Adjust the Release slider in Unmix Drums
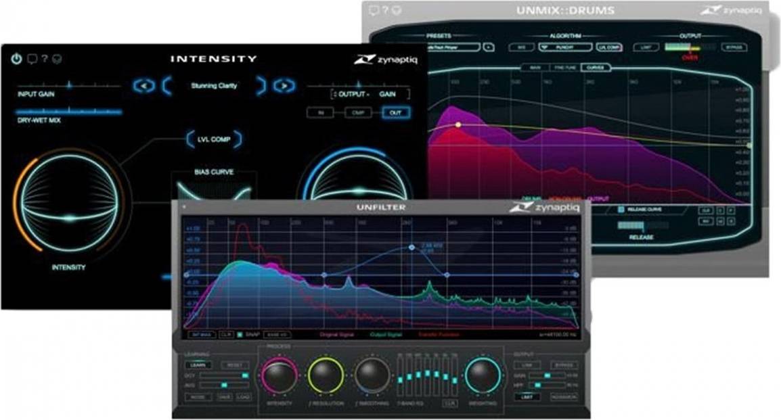Viewport: 781px width, 420px height. (642, 225)
